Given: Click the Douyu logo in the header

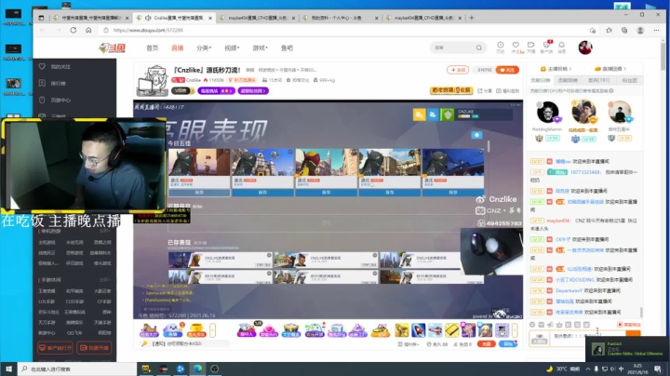Looking at the screenshot, I should pos(112,47).
